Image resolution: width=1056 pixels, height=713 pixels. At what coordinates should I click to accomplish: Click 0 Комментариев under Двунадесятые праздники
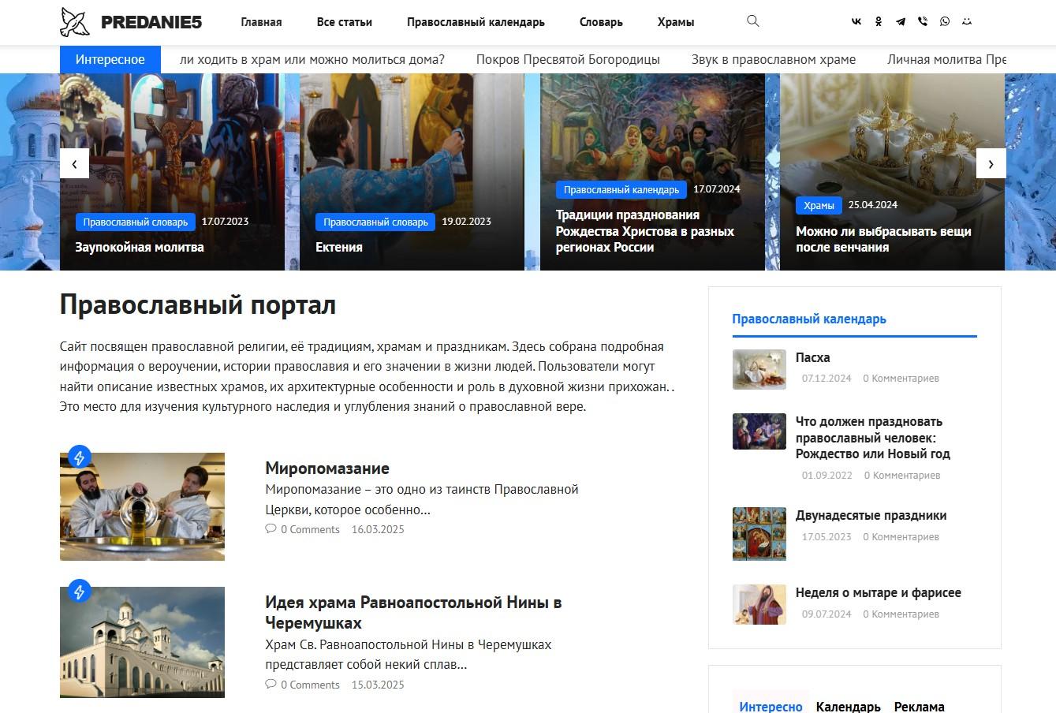pos(901,537)
